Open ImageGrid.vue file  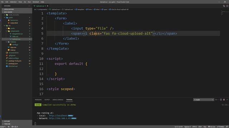point(17,34)
